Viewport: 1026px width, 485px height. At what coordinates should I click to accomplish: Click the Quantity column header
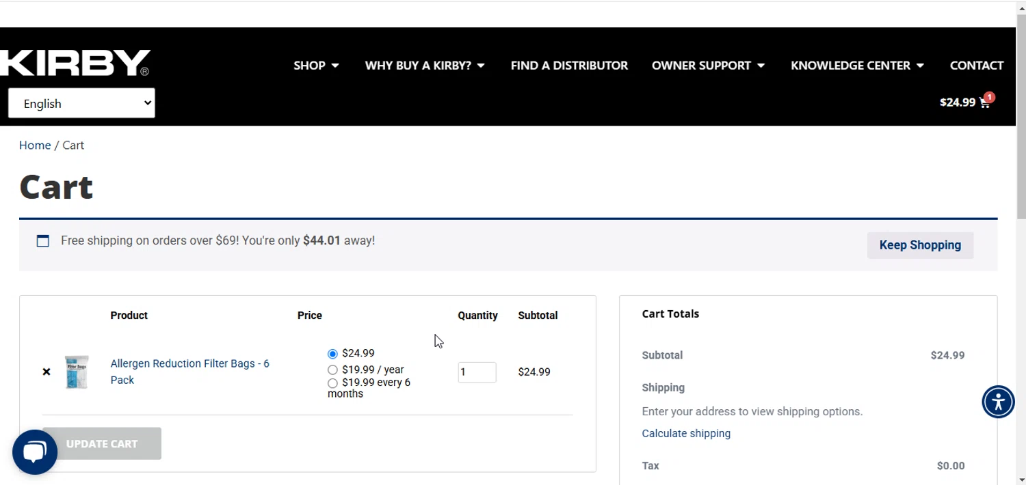click(477, 316)
